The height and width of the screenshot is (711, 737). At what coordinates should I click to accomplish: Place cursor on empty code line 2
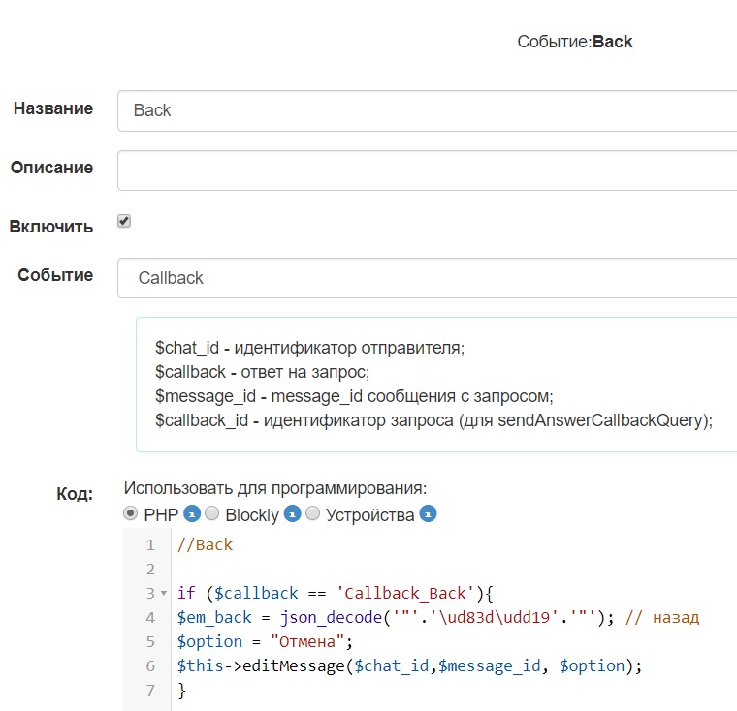(291, 569)
